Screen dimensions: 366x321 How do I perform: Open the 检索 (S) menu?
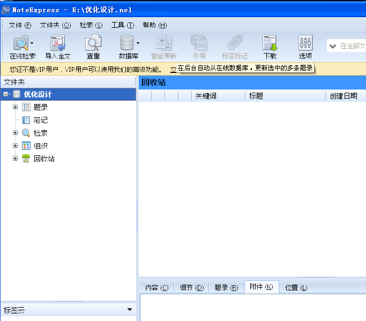pyautogui.click(x=91, y=25)
